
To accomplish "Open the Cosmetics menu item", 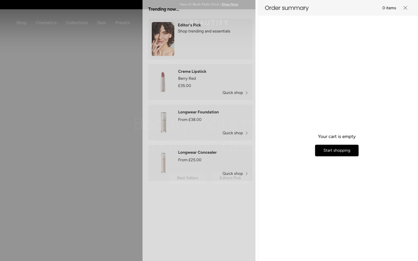I will 46,23.
